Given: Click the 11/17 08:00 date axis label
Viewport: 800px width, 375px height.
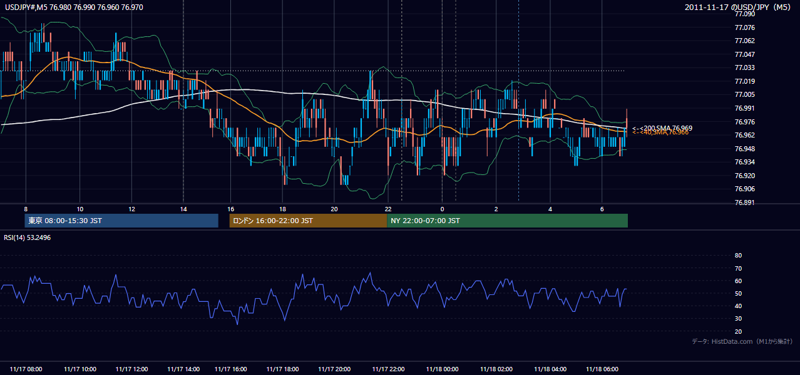Looking at the screenshot, I should 26,369.
